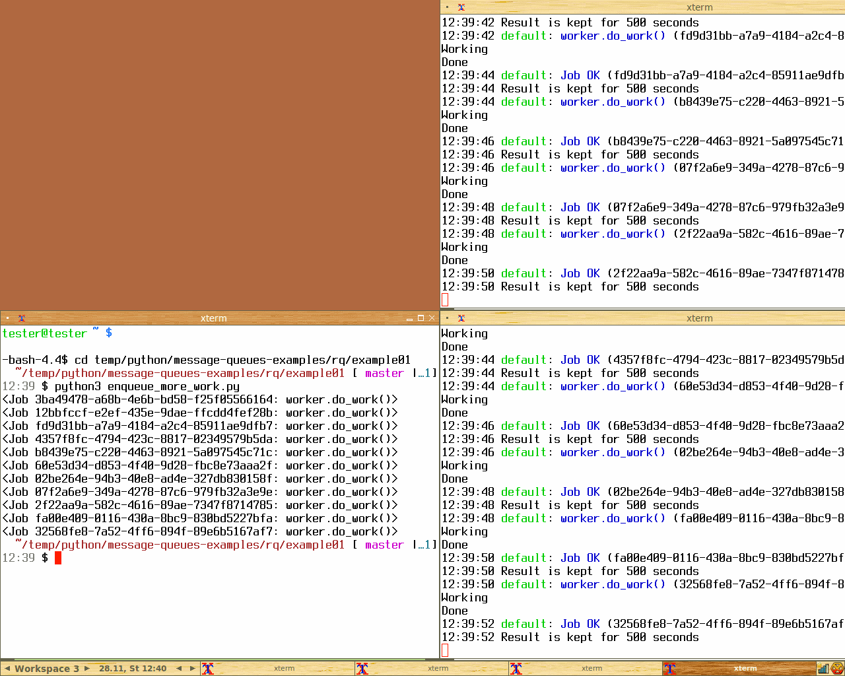The width and height of the screenshot is (845, 676).
Task: Click the taskbar clock showing 12:40
Action: 133,669
